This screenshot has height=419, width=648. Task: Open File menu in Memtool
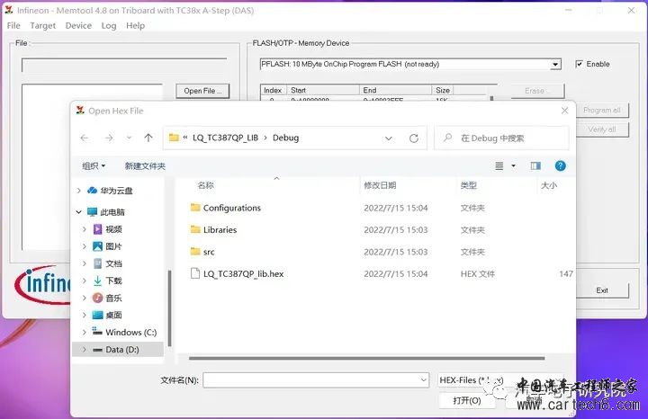[x=13, y=25]
